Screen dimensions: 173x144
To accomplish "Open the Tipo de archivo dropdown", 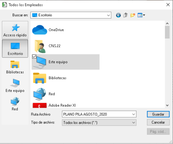I will point(134,123).
